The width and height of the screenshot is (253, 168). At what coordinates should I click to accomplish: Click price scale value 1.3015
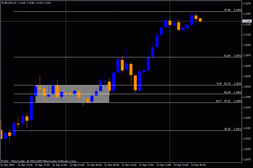[247, 86]
